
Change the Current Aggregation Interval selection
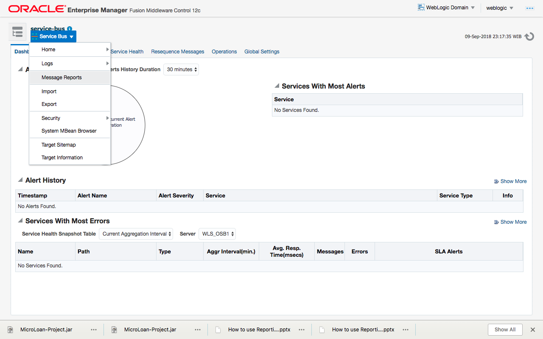coord(136,233)
